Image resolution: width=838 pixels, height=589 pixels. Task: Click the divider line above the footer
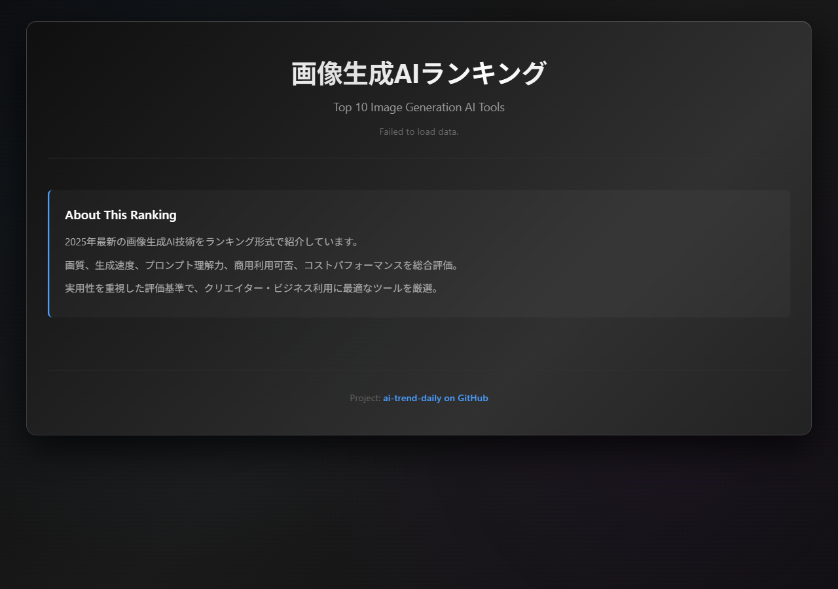pos(418,370)
